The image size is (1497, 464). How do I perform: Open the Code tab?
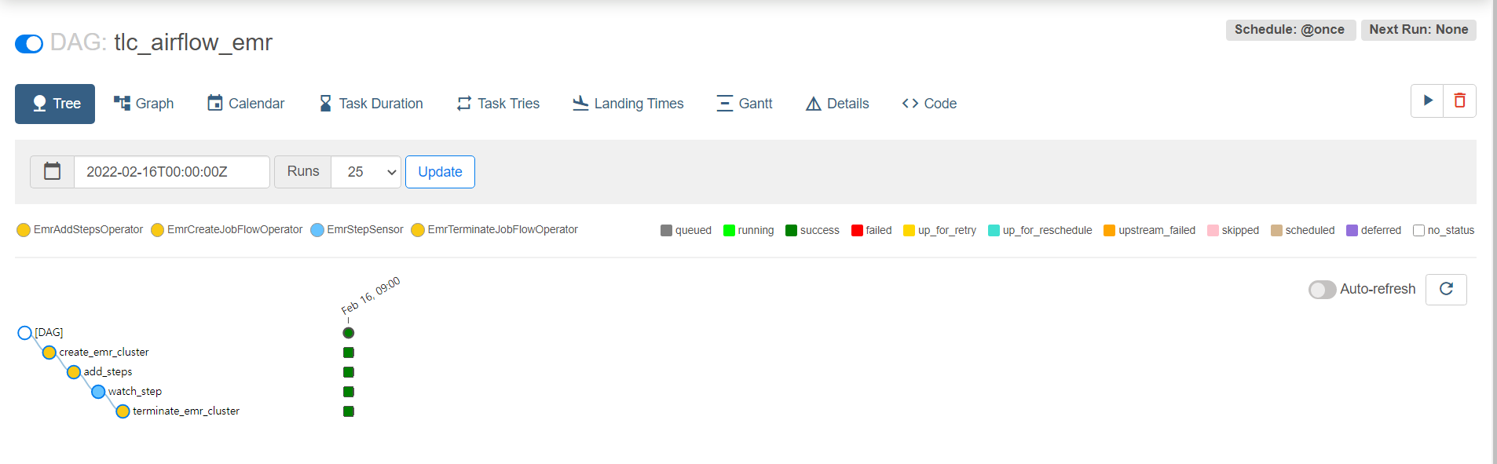929,104
